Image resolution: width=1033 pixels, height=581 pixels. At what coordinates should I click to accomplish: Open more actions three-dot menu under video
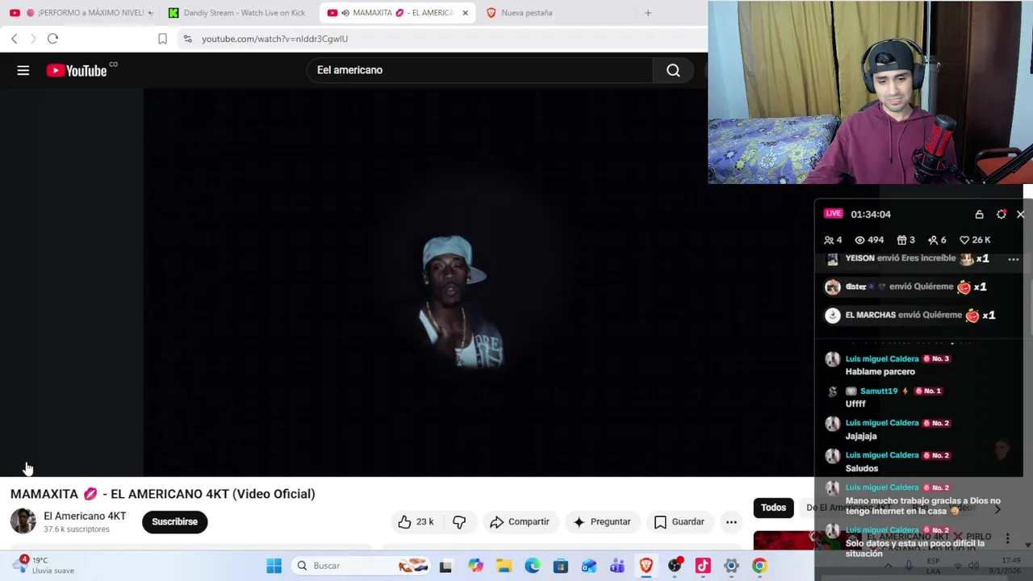[731, 522]
